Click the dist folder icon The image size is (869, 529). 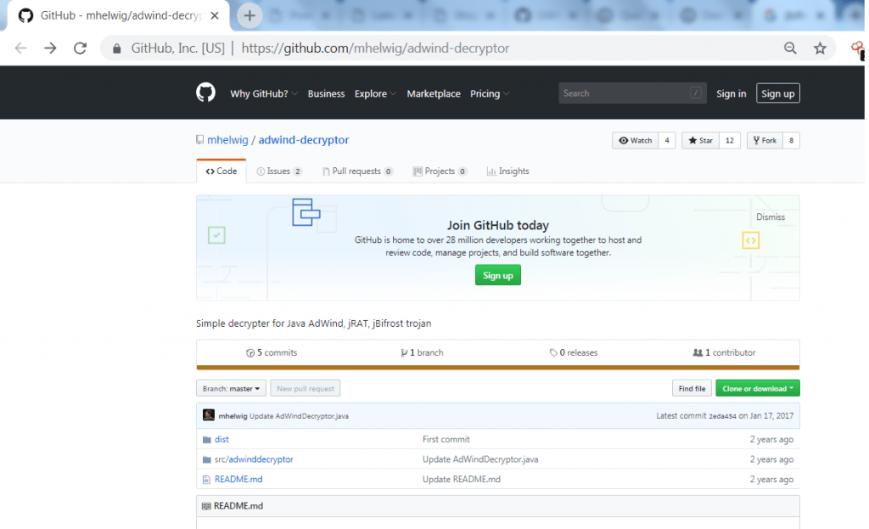coord(207,440)
